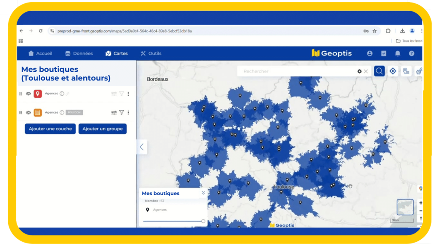Toggle visibility of polygon Agences layer

[28, 112]
